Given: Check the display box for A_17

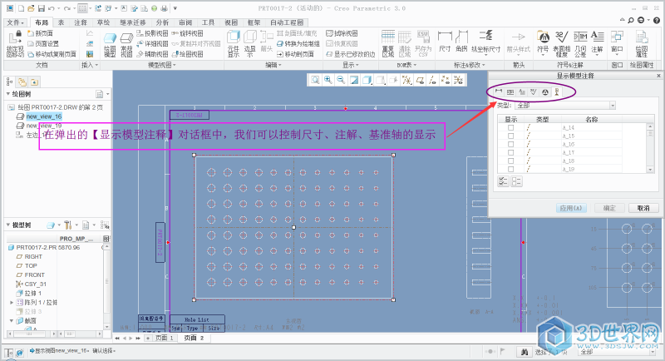Looking at the screenshot, I should [x=510, y=152].
